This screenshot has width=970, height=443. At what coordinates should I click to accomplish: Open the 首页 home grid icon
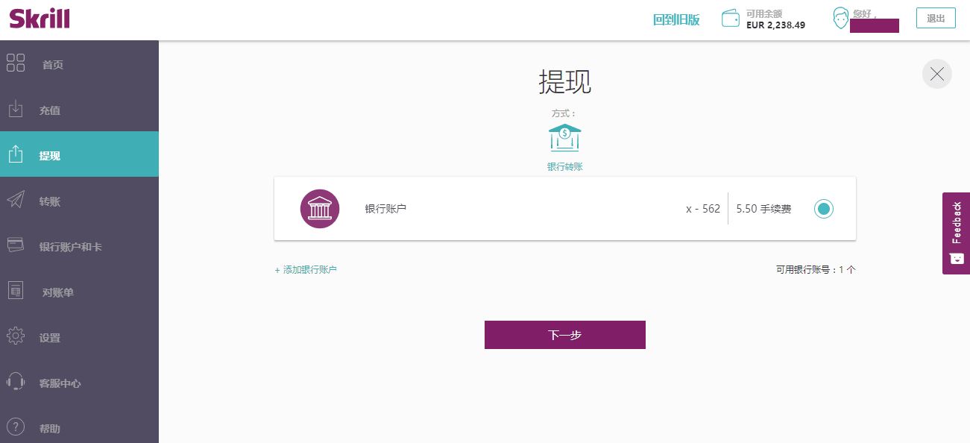coord(16,63)
